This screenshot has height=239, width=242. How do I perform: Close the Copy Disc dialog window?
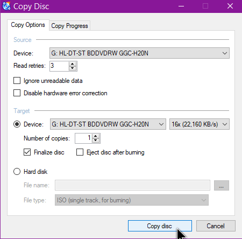pyautogui.click(x=230, y=6)
